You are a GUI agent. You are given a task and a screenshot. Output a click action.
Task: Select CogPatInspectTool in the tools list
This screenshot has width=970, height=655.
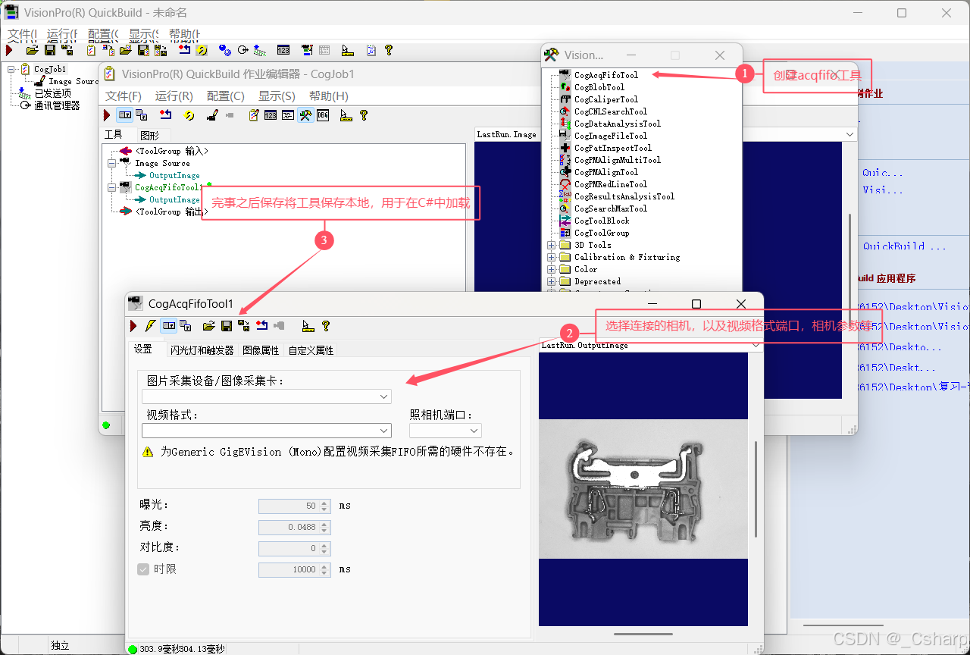(613, 148)
